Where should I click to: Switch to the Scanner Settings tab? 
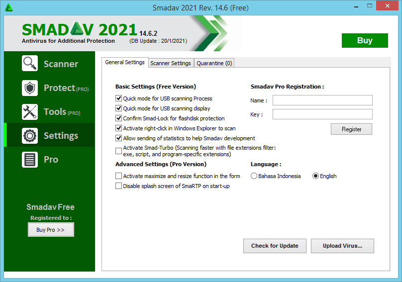point(171,63)
